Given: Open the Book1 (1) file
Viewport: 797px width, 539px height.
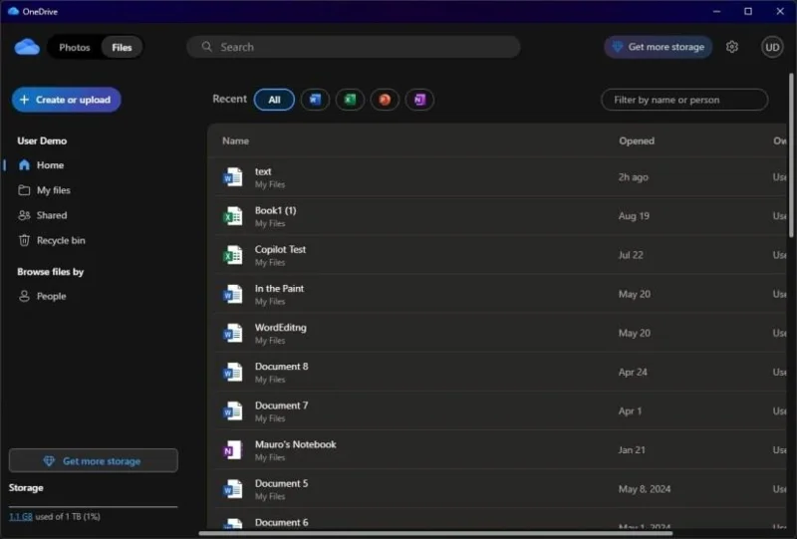Looking at the screenshot, I should (x=276, y=210).
